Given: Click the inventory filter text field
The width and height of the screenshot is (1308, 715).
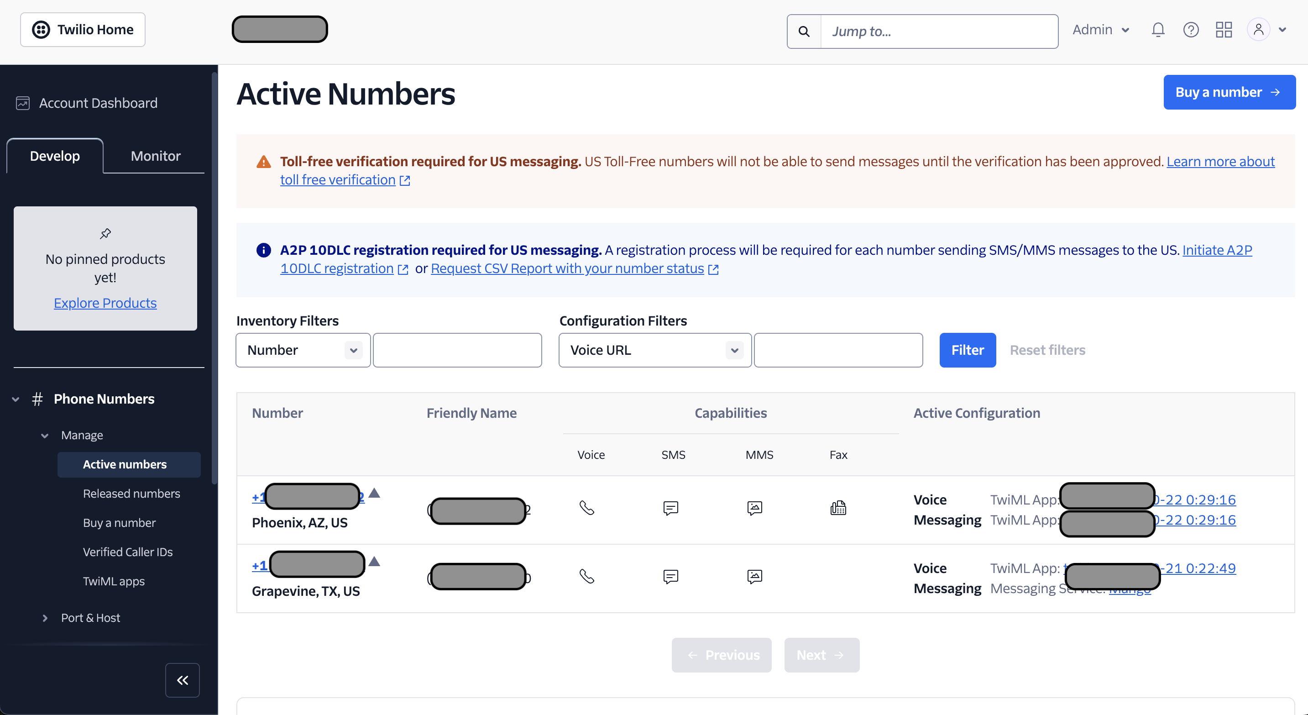Looking at the screenshot, I should click(x=457, y=350).
